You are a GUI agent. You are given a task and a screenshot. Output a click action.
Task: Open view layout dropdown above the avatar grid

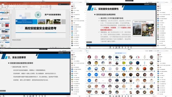click(151, 51)
